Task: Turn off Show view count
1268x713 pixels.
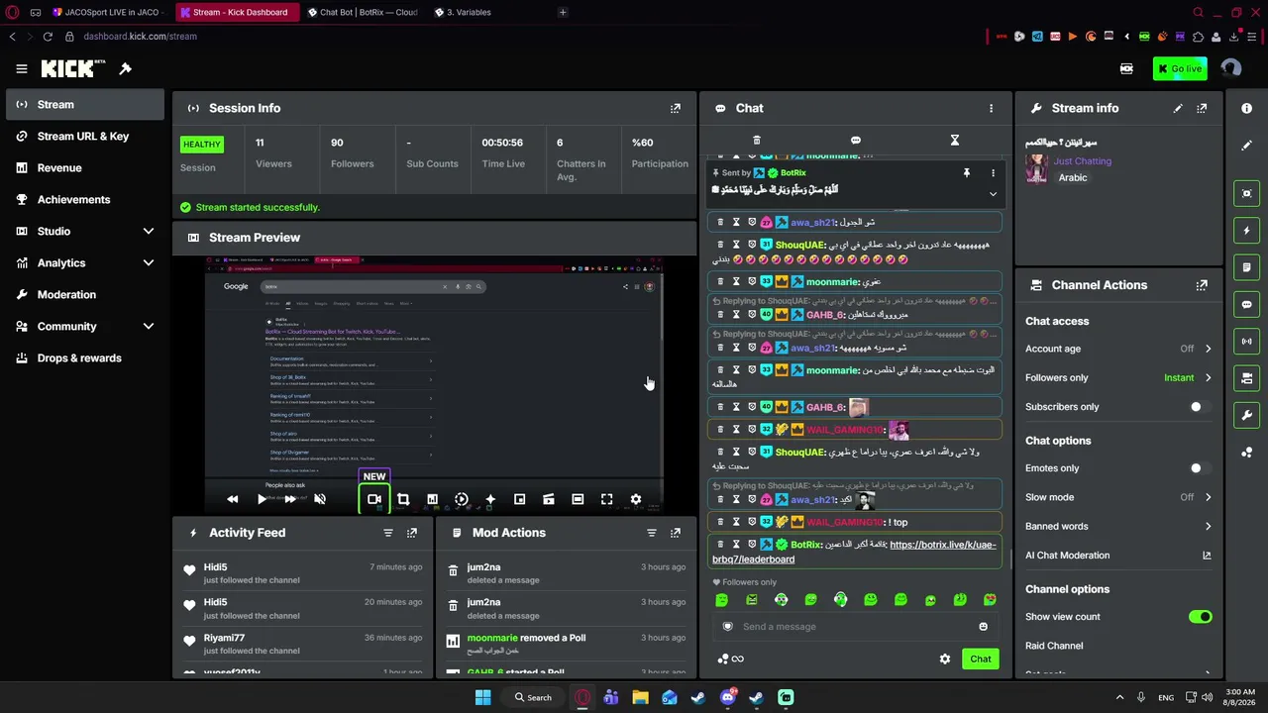Action: [1200, 617]
